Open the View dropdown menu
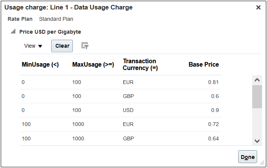Screen dimensions: 267x168 point(33,46)
